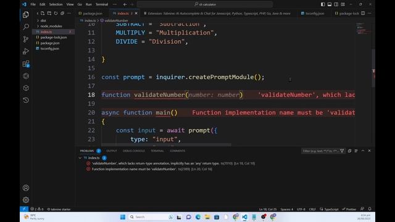Image resolution: width=395 pixels, height=222 pixels.
Task: Open the customize layout control
Action: point(343,4)
